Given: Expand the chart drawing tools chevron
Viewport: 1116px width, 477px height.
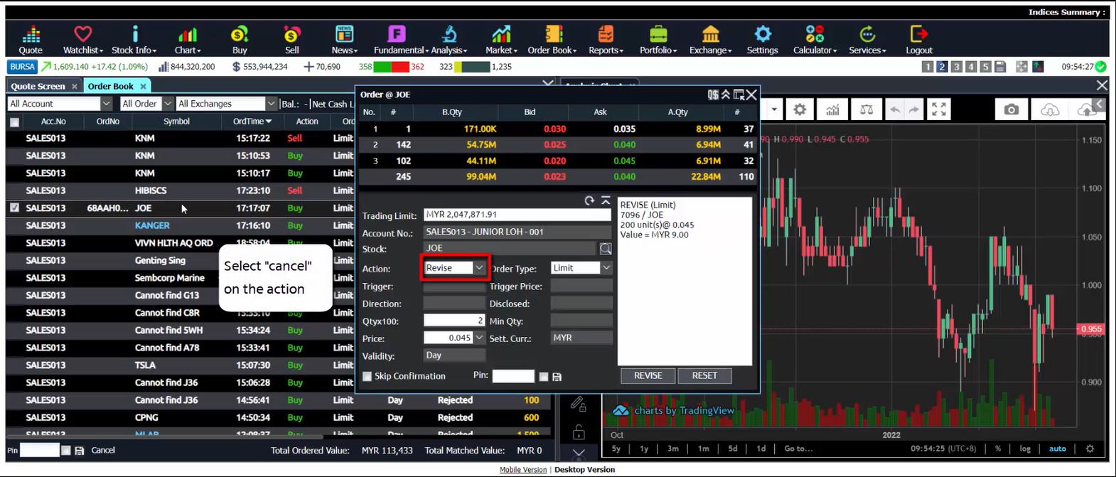Looking at the screenshot, I should 579,454.
